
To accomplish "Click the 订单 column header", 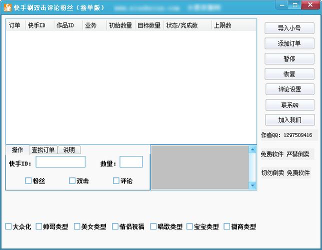I will pyautogui.click(x=15, y=25).
